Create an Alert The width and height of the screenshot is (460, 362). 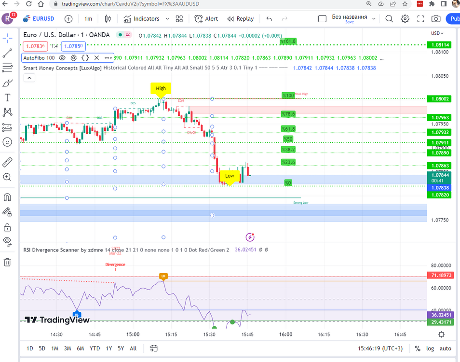coord(206,19)
